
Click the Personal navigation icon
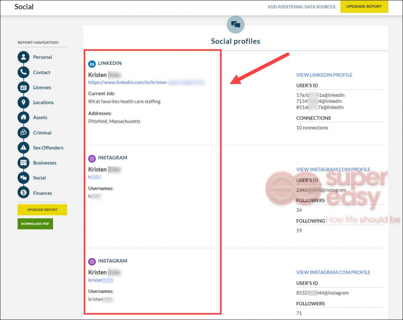[x=23, y=57]
